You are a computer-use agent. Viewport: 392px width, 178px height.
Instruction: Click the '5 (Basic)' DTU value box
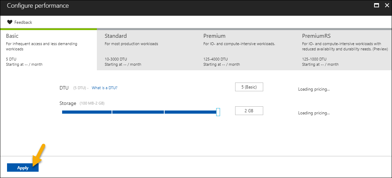249,87
